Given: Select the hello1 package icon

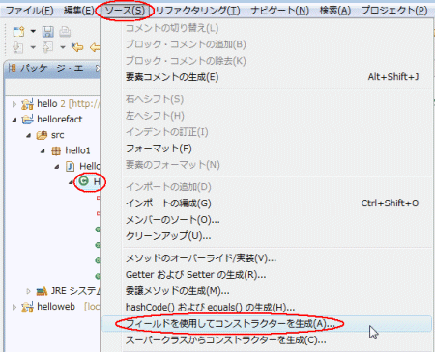Looking at the screenshot, I should point(56,150).
